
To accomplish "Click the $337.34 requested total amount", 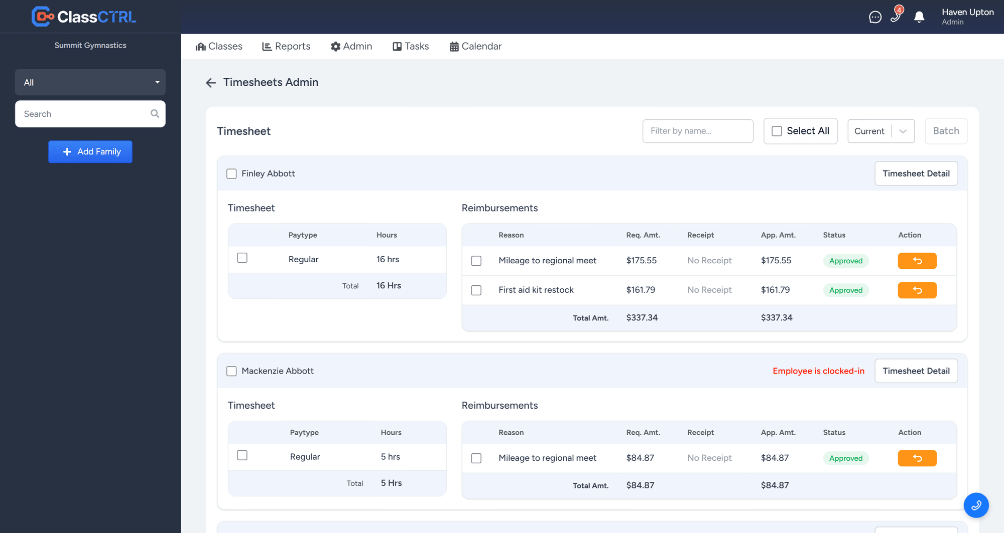I will (642, 318).
